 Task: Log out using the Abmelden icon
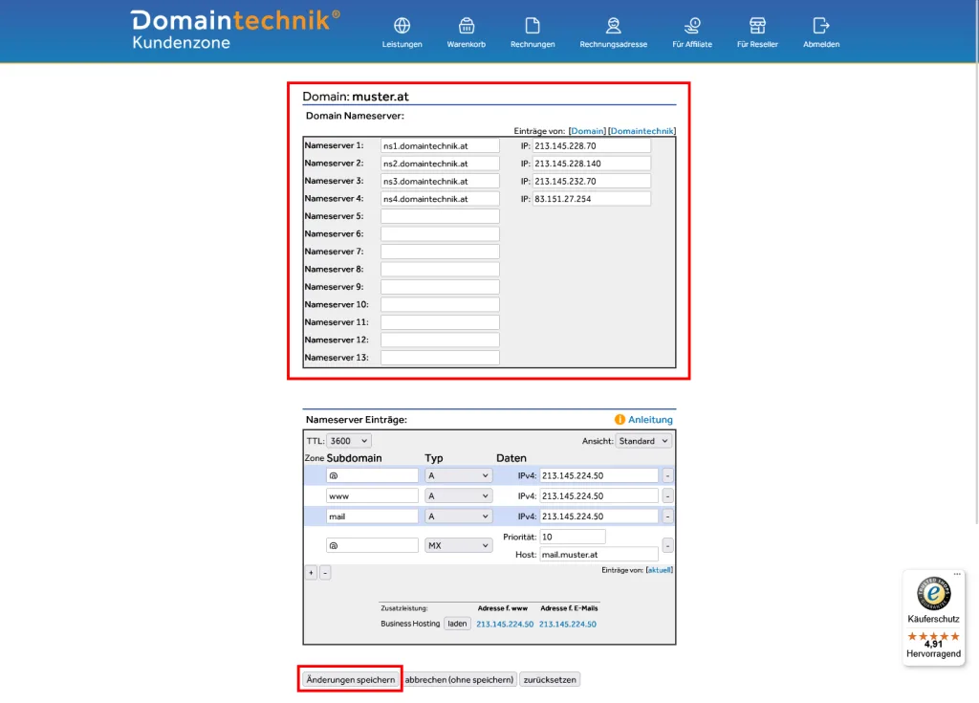pyautogui.click(x=820, y=27)
